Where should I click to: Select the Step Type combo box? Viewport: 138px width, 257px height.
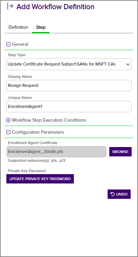point(69,64)
